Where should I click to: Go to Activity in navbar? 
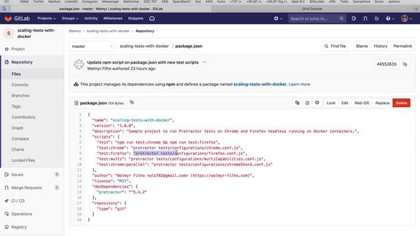91,18
